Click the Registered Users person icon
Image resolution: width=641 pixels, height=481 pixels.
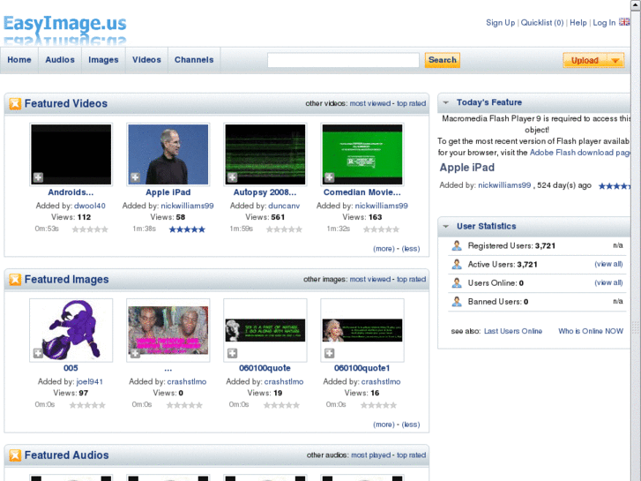pyautogui.click(x=457, y=245)
